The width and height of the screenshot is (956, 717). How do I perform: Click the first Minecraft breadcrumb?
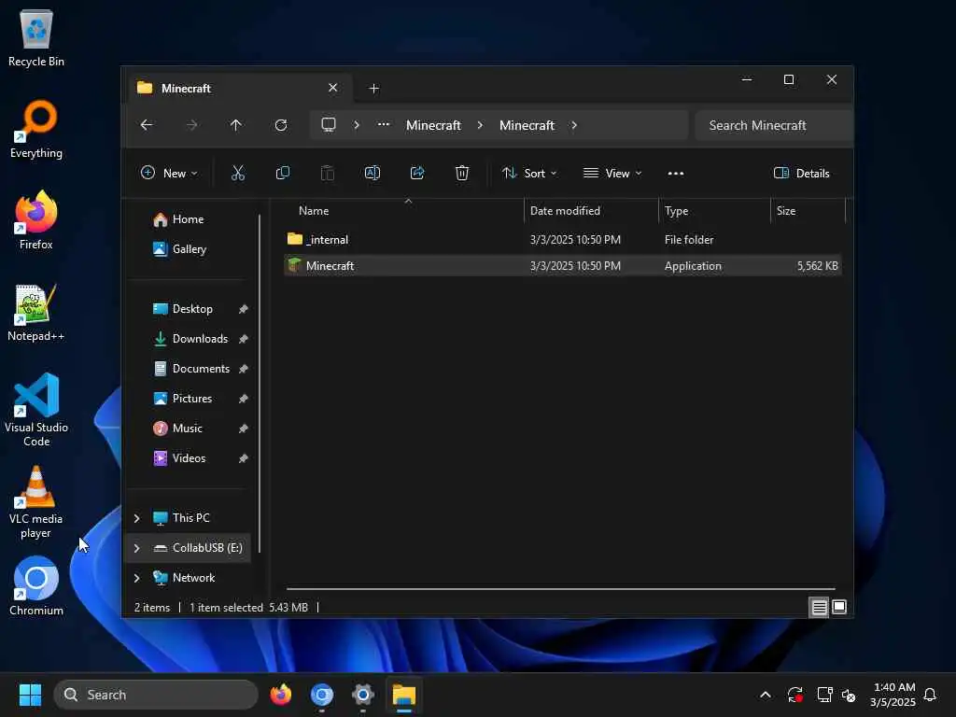(433, 125)
